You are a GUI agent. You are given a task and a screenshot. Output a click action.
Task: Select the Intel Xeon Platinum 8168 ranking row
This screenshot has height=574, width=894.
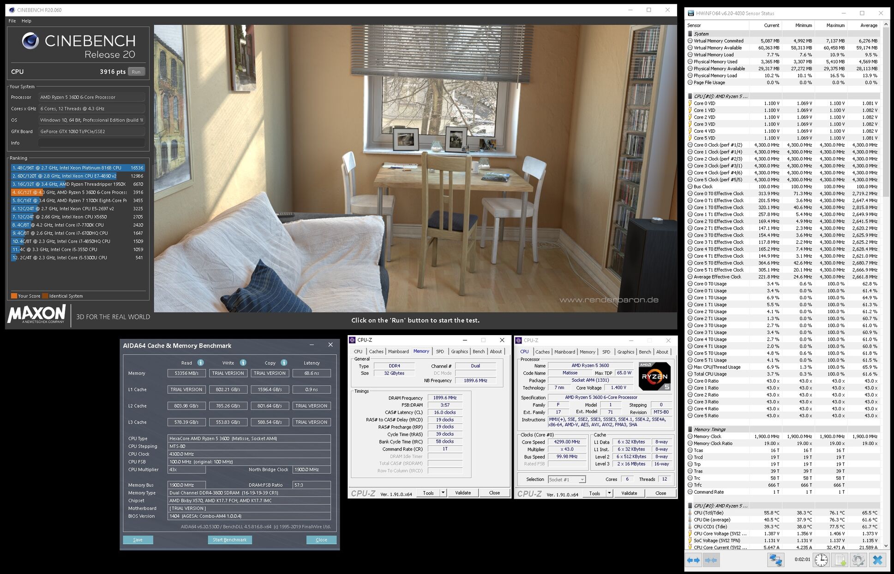(78, 168)
